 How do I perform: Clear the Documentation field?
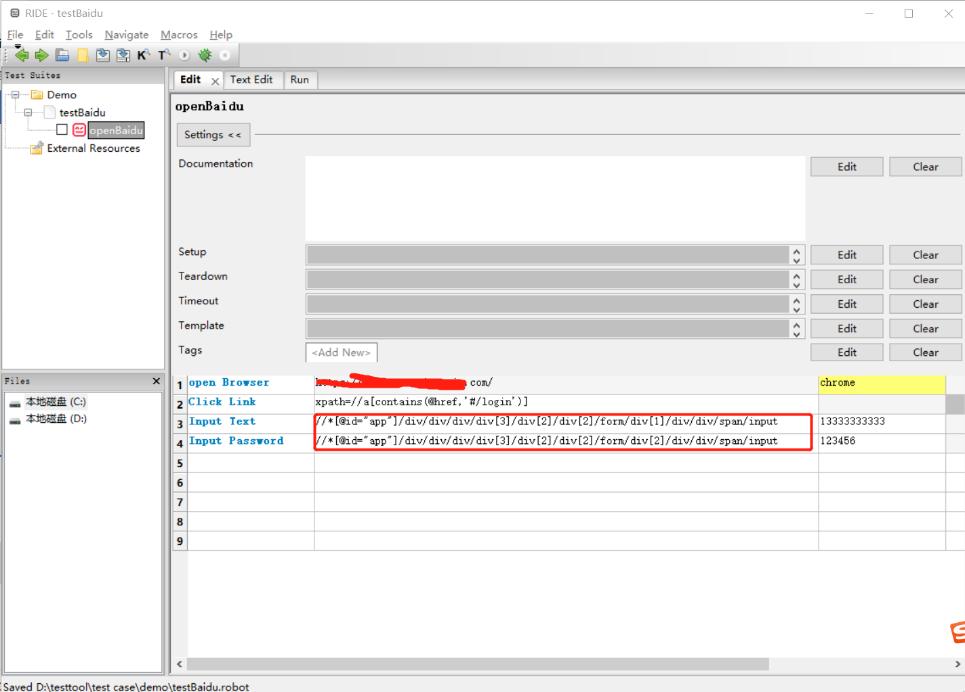point(925,166)
